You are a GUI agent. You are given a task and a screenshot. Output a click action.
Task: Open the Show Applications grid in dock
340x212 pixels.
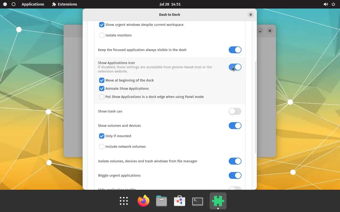pyautogui.click(x=124, y=201)
